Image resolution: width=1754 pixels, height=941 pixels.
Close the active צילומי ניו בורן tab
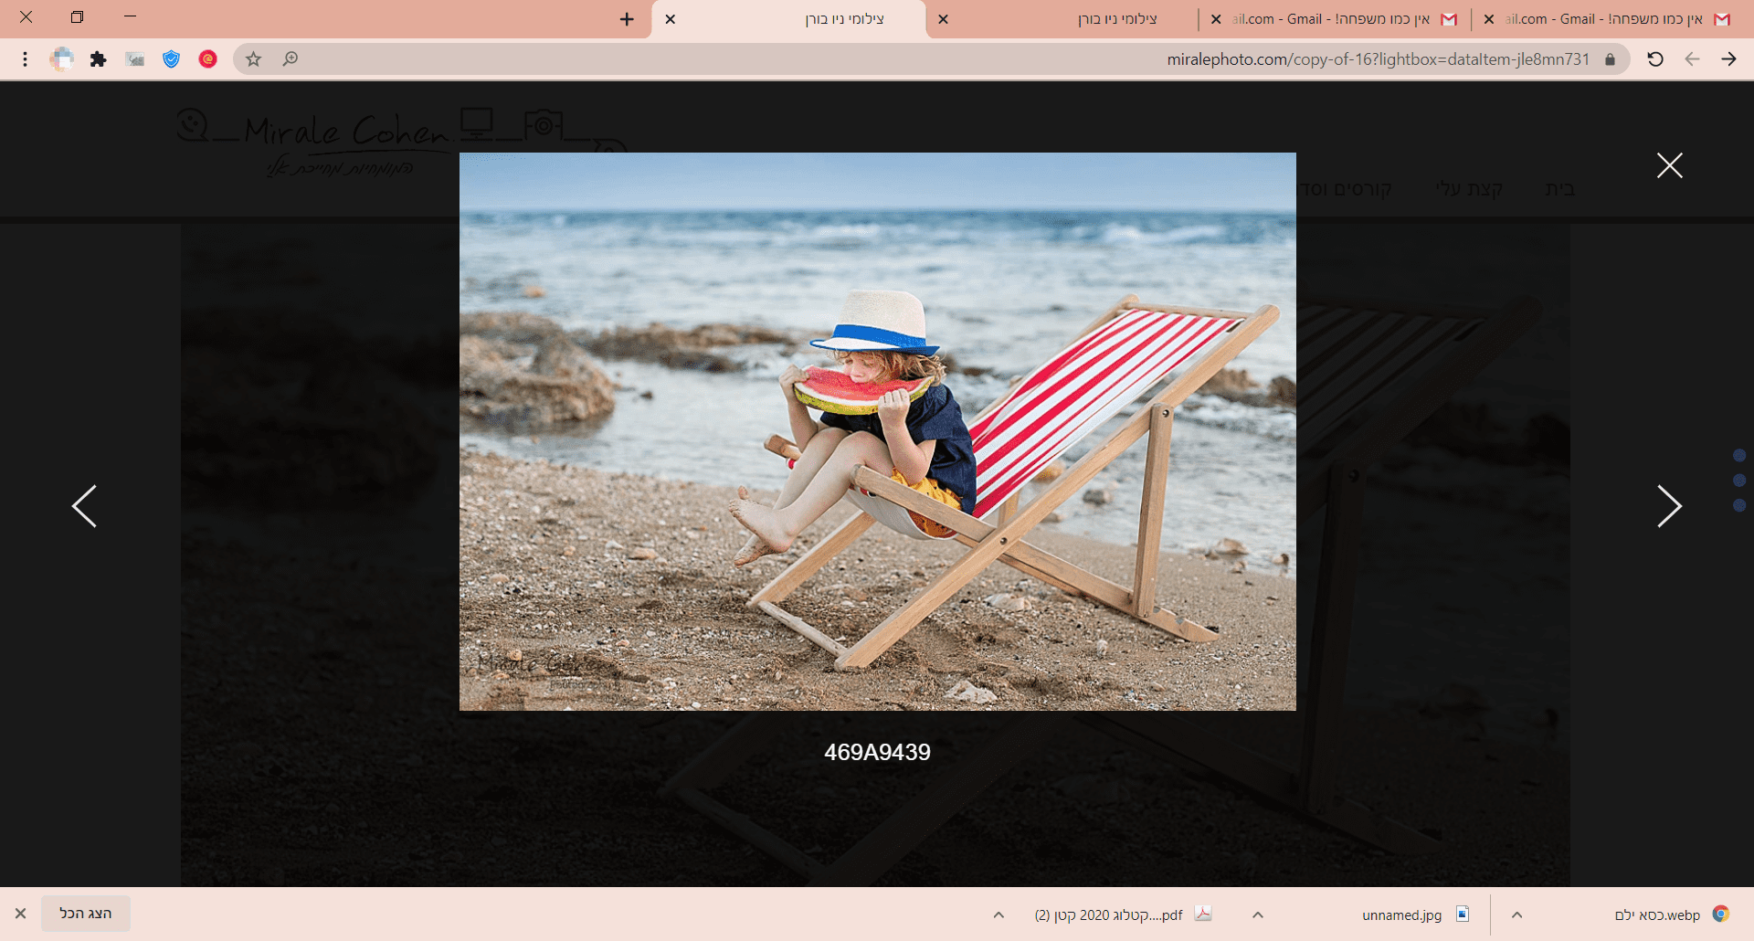tap(671, 19)
